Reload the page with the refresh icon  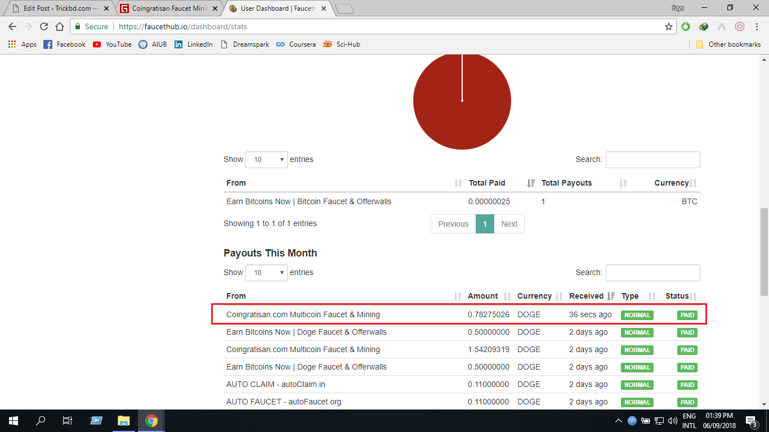[44, 26]
